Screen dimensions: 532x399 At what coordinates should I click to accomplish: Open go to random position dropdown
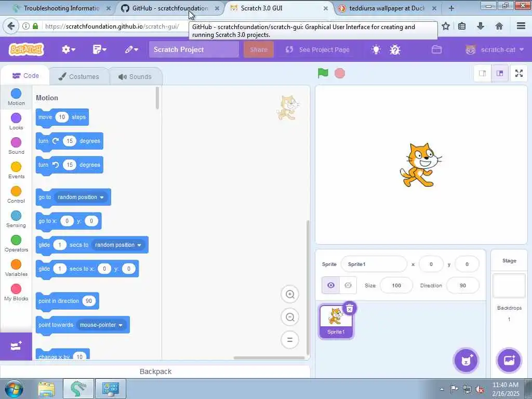tap(81, 197)
